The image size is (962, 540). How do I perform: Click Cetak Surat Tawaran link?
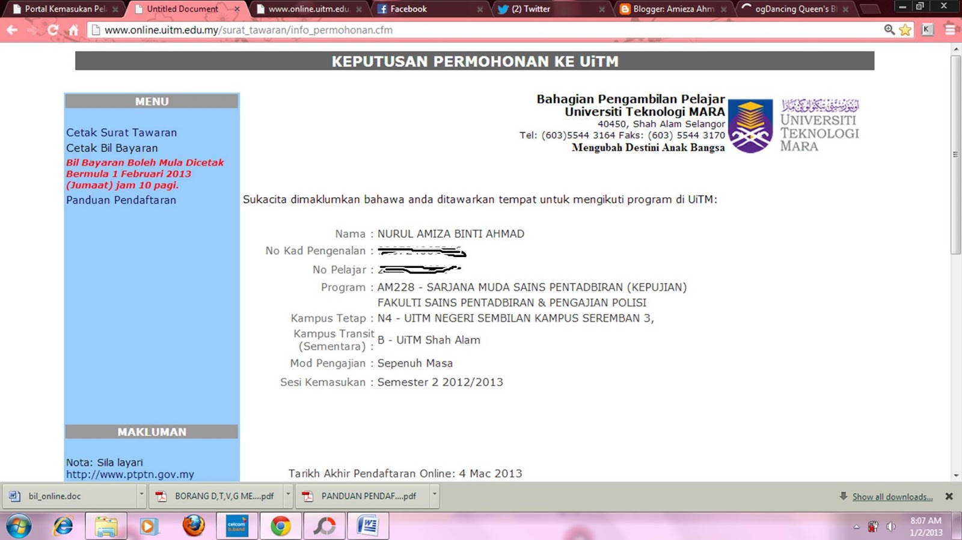coord(121,133)
